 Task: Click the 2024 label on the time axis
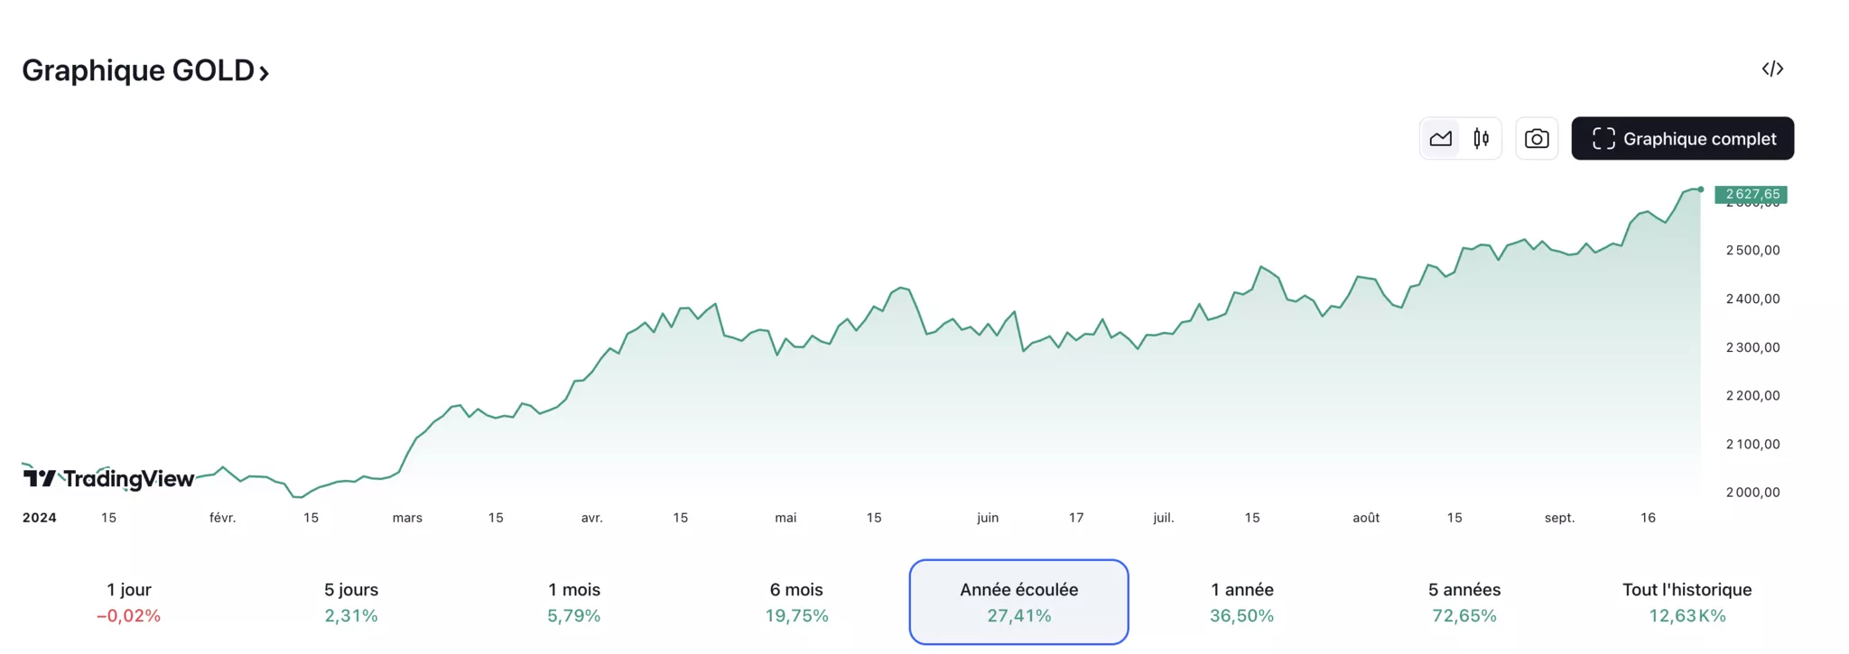coord(40,518)
